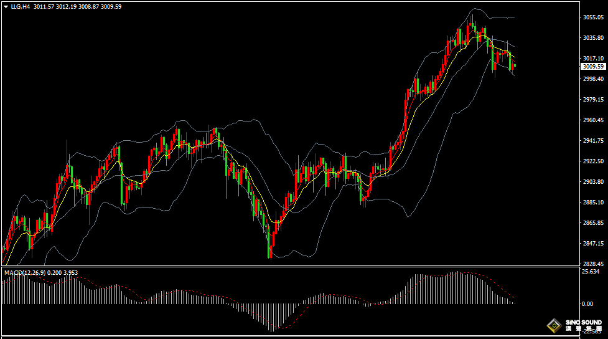Click the 0.00 level on MACD scale
This screenshot has height=339, width=608.
click(587, 304)
